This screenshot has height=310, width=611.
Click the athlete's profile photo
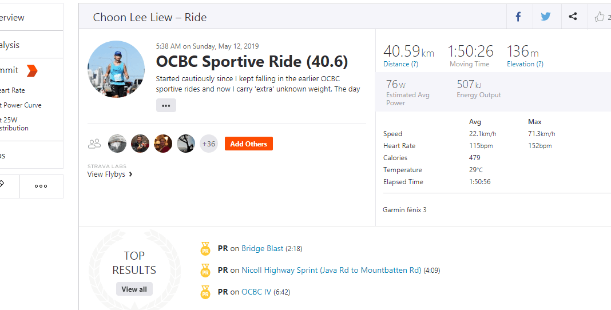point(116,69)
